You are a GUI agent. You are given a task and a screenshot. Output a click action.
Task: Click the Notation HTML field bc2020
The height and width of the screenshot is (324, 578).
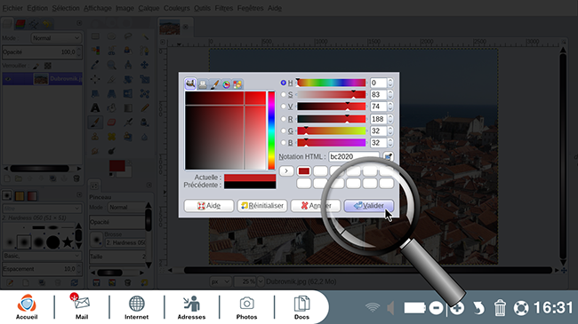[x=354, y=156]
